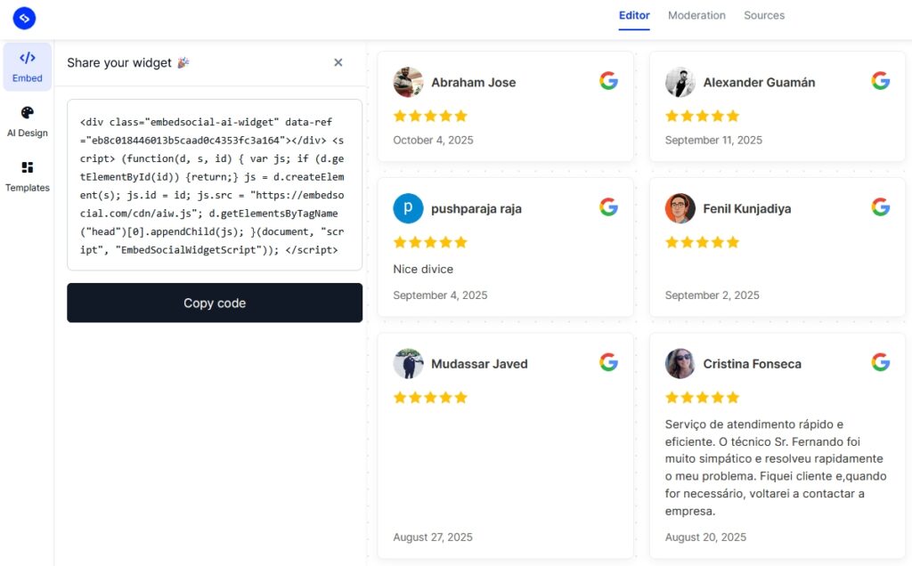
Task: Click Cristina Fonseca's reviewer name
Action: click(x=752, y=364)
